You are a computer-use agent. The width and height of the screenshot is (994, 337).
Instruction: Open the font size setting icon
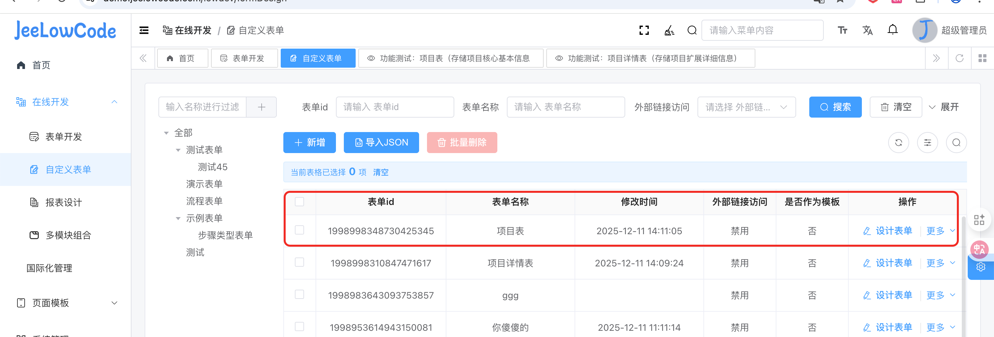(x=842, y=30)
